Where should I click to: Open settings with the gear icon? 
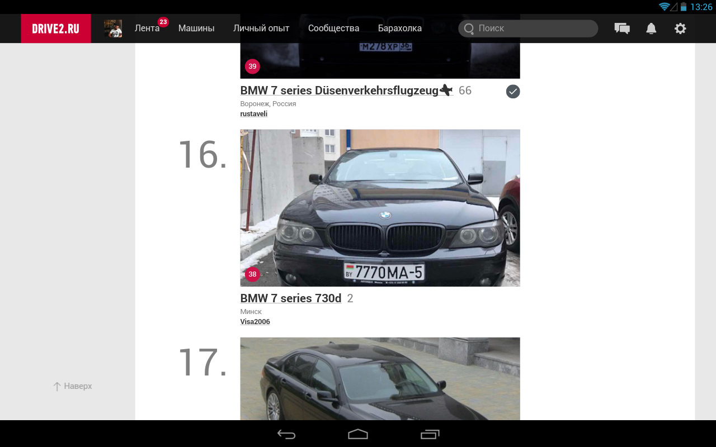coord(680,28)
